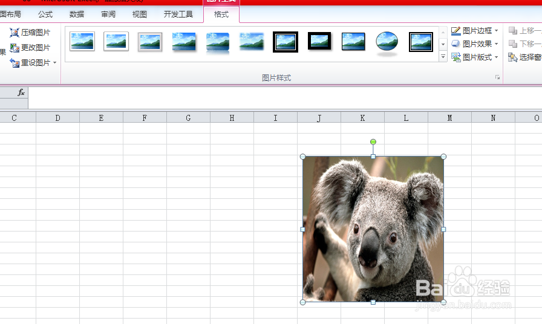Screen dimensions: 542x324
Task: Open the Reset Picture (重设图片) dropdown arrow
Action: click(x=55, y=63)
